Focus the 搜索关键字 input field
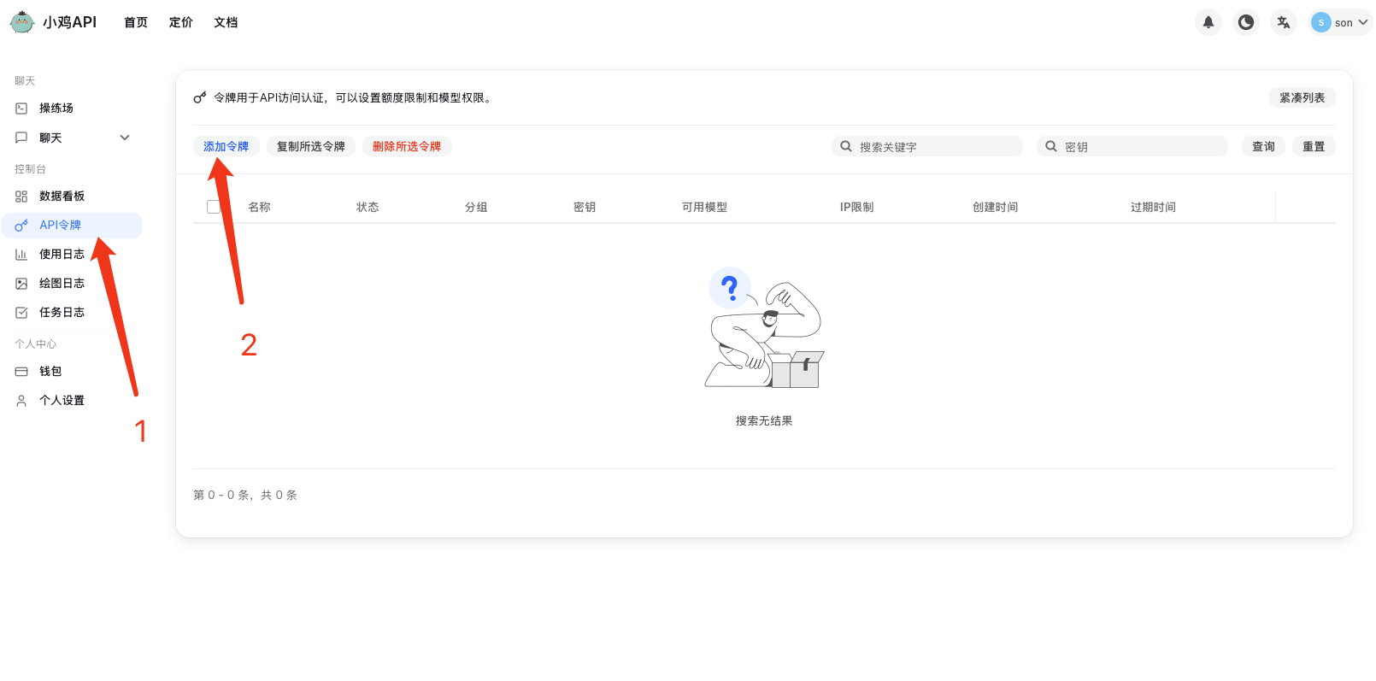Image resolution: width=1376 pixels, height=681 pixels. point(926,146)
